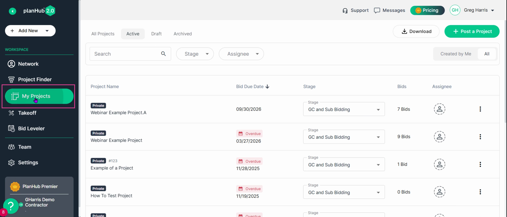Change stage for How To Test Project
The image size is (507, 217).
point(344,192)
